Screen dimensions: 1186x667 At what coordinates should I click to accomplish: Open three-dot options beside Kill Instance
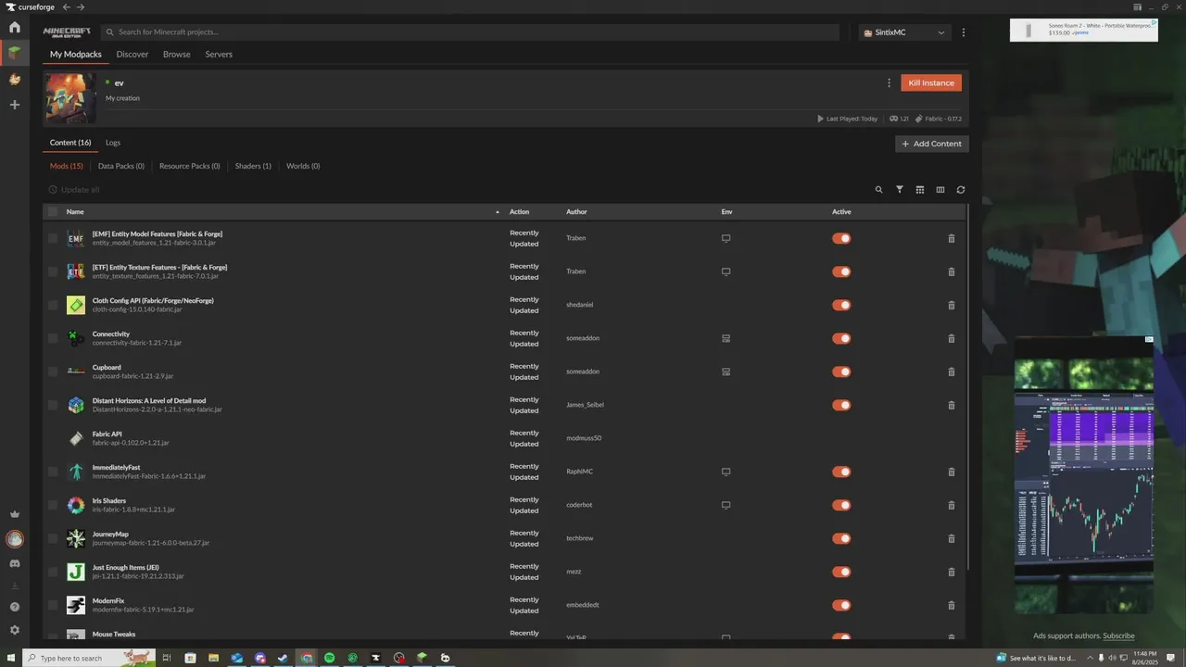889,82
